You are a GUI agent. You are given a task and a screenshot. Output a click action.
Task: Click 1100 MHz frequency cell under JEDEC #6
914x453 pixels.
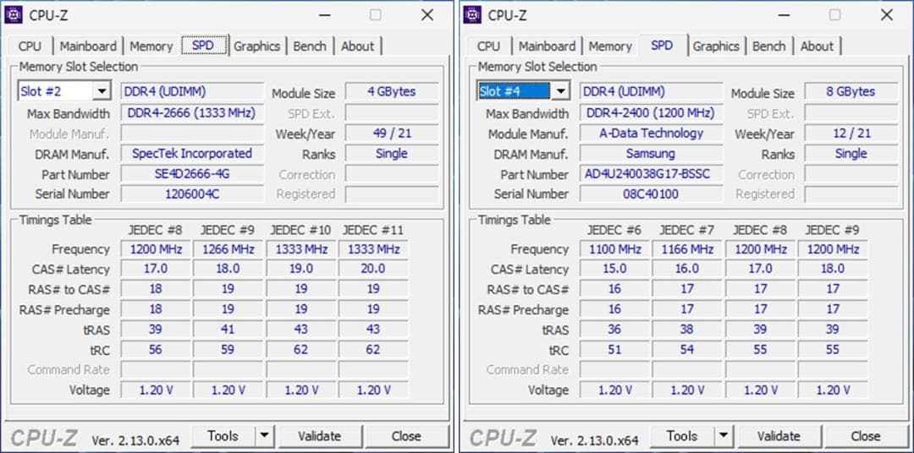pyautogui.click(x=614, y=249)
